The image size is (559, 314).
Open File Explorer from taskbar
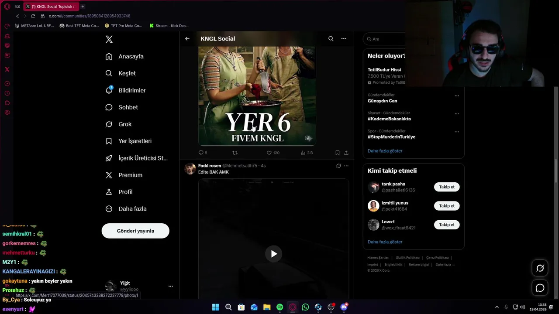point(267,307)
